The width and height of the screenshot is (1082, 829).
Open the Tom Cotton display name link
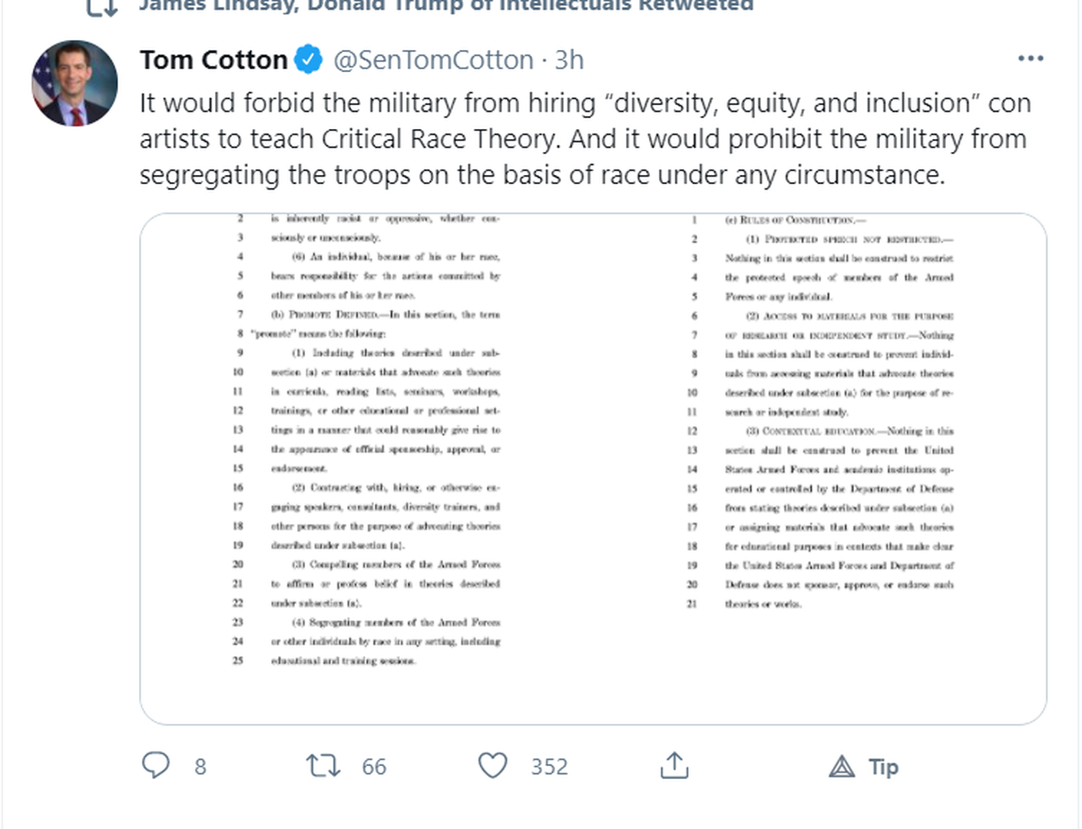pos(213,59)
